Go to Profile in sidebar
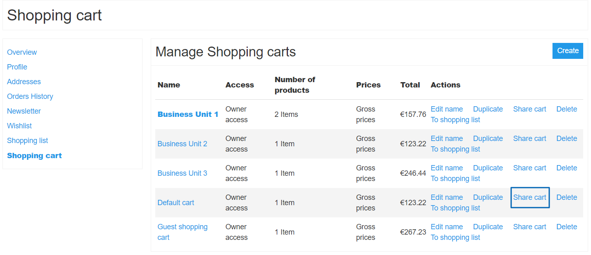Viewport: 591px width, 255px height. pyautogui.click(x=17, y=67)
